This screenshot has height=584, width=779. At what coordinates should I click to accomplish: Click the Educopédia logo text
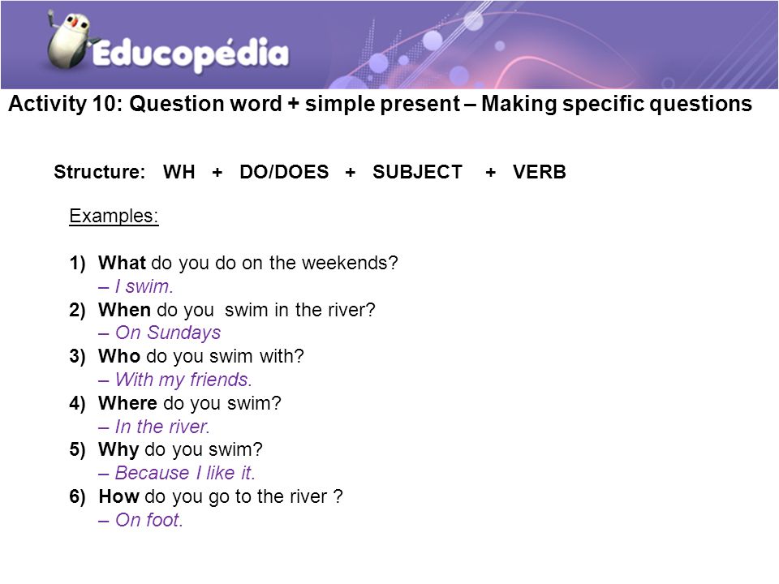[x=190, y=54]
